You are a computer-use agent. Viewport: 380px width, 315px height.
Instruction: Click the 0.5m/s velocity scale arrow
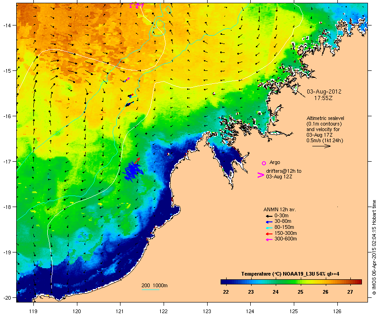click(x=321, y=146)
